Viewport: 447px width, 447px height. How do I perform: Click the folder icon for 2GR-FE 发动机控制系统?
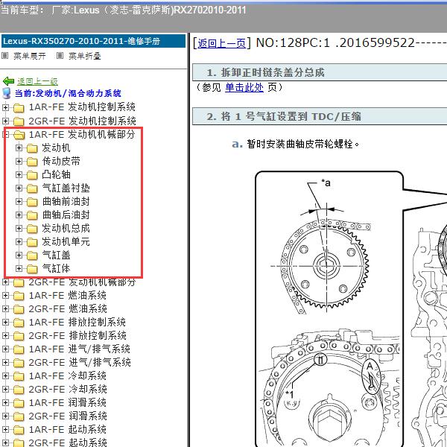pos(19,121)
